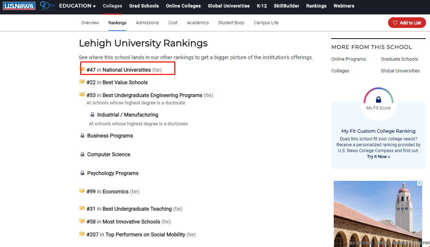Open Global Universities under More From This School
Image resolution: width=430 pixels, height=247 pixels.
(400, 71)
